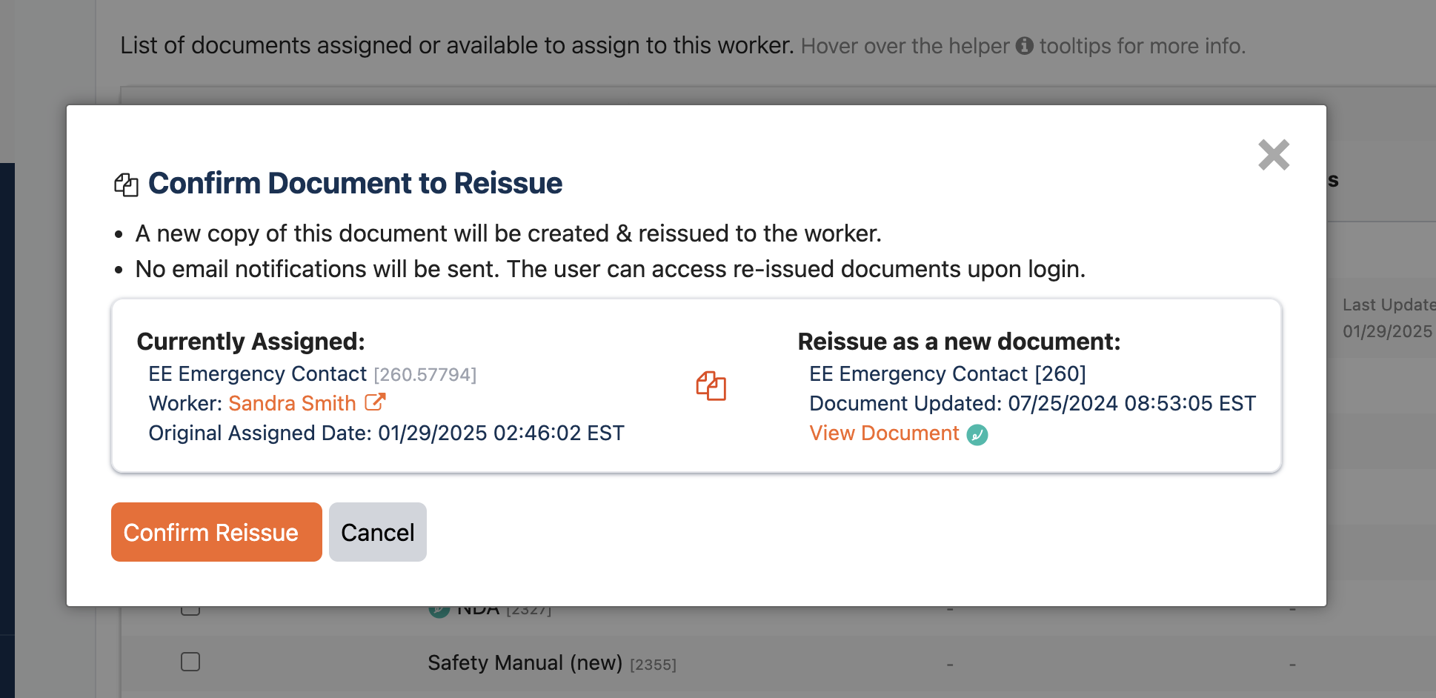Screen dimensions: 1436x698
Task: Select the document ID [260.57794]
Action: 425,375
